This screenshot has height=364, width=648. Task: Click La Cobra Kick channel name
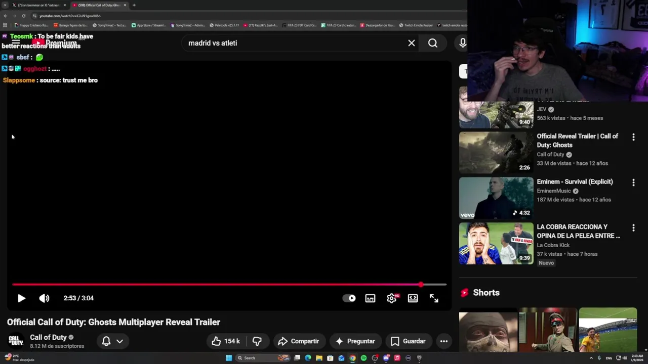pyautogui.click(x=553, y=245)
